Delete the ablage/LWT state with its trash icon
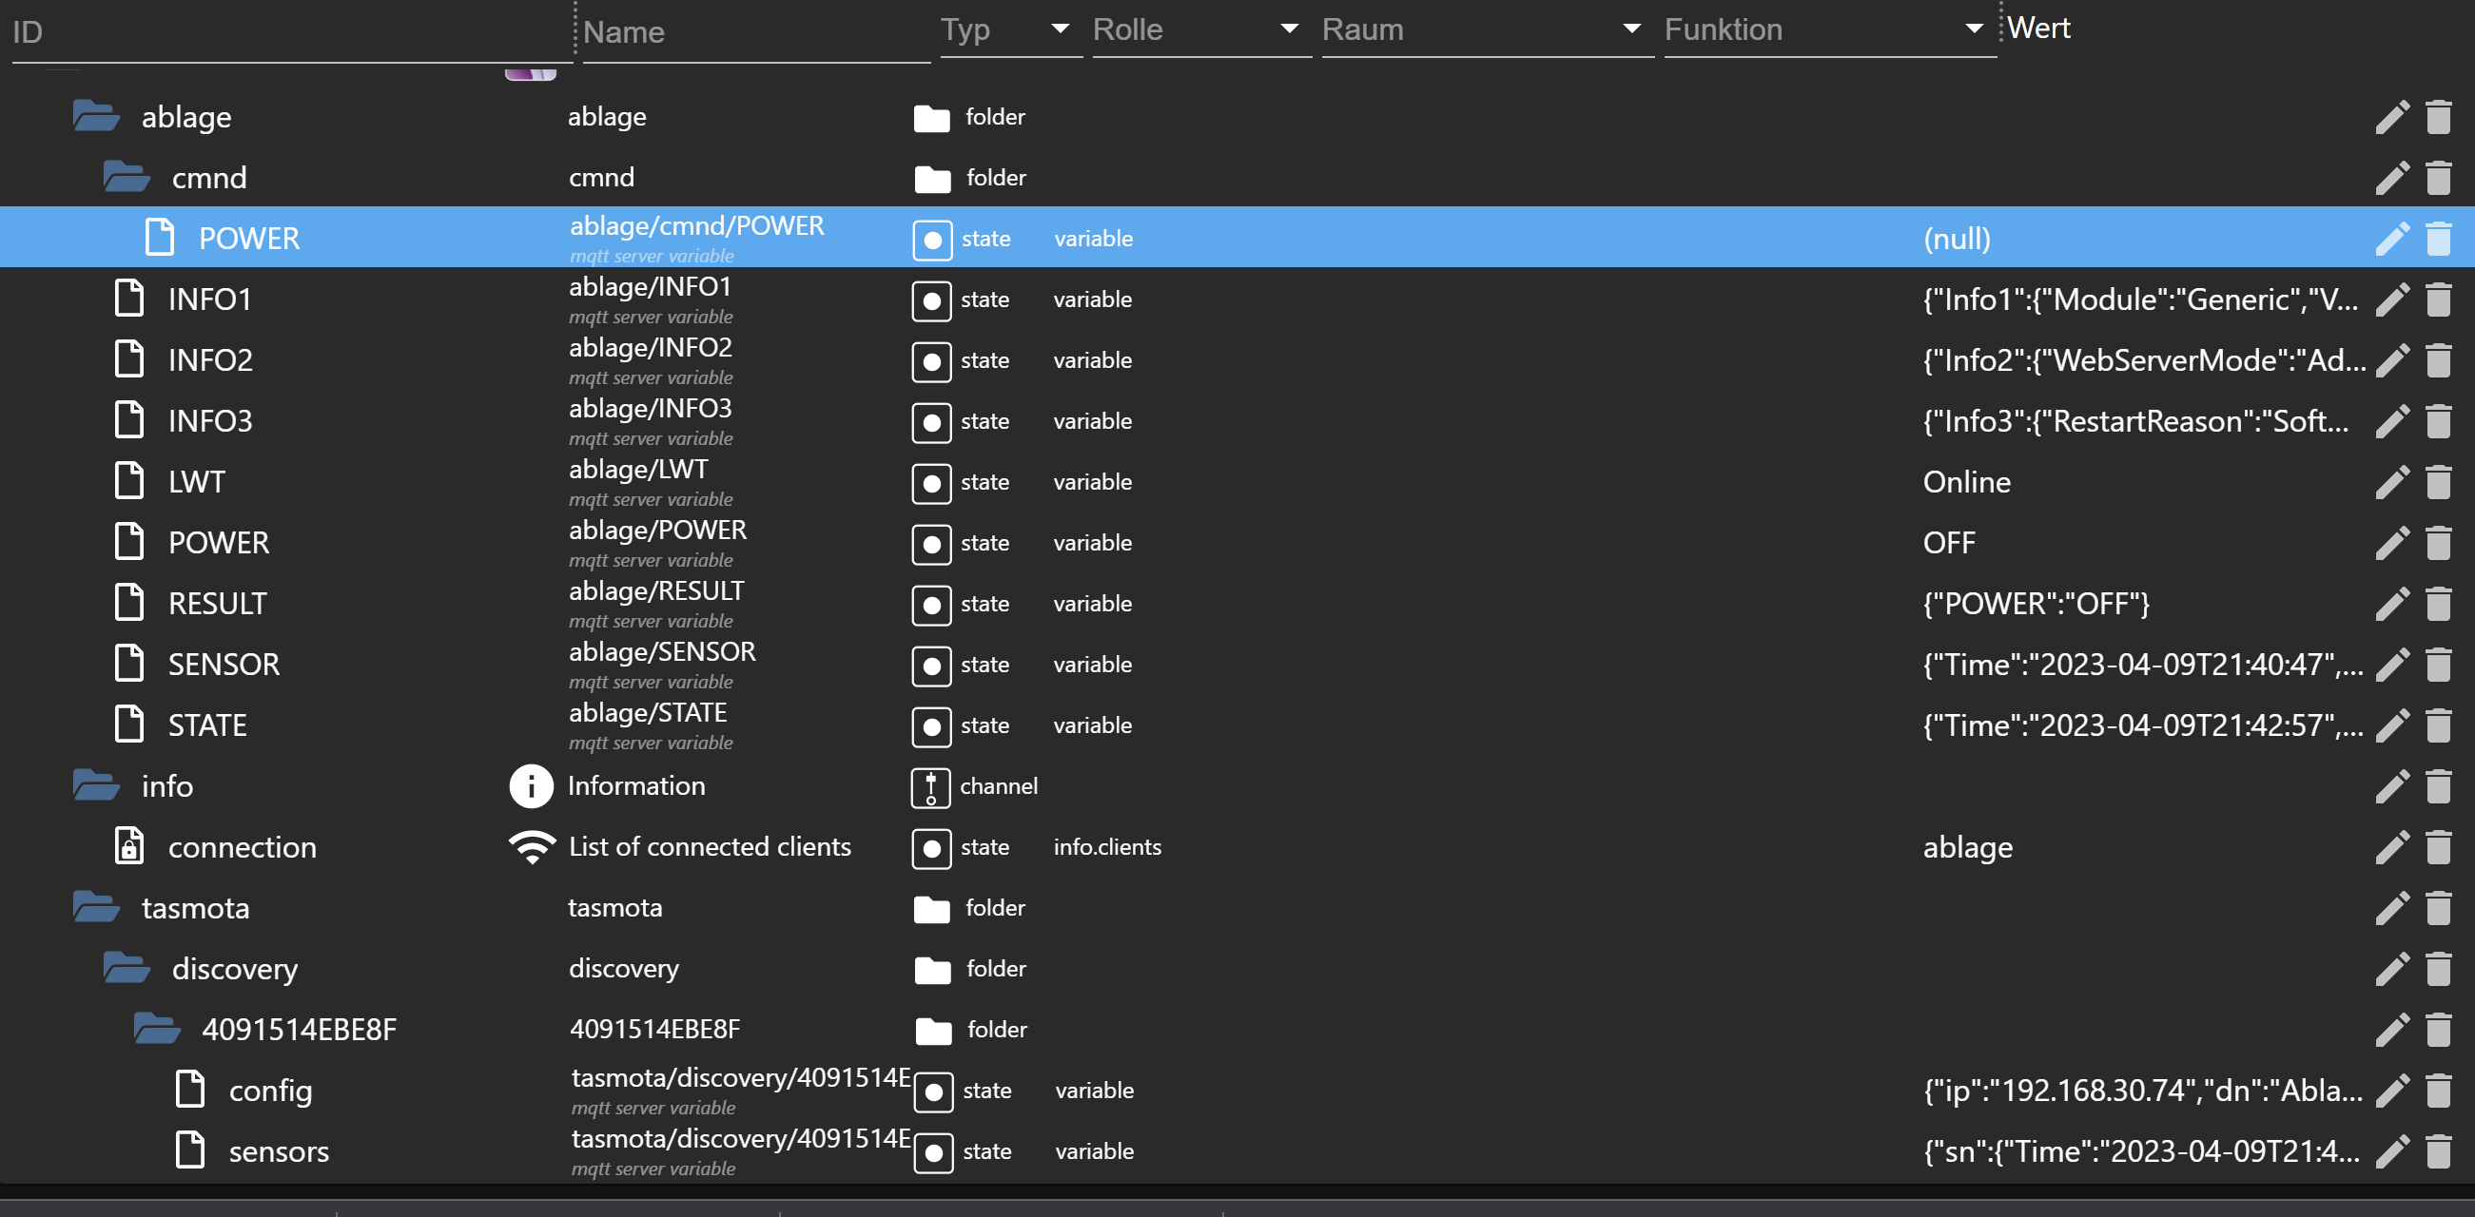This screenshot has width=2475, height=1217. pos(2438,482)
